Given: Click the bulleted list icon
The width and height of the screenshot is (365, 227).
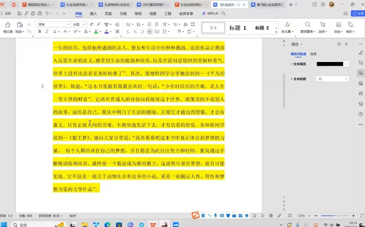Looking at the screenshot, I should click(x=128, y=24).
